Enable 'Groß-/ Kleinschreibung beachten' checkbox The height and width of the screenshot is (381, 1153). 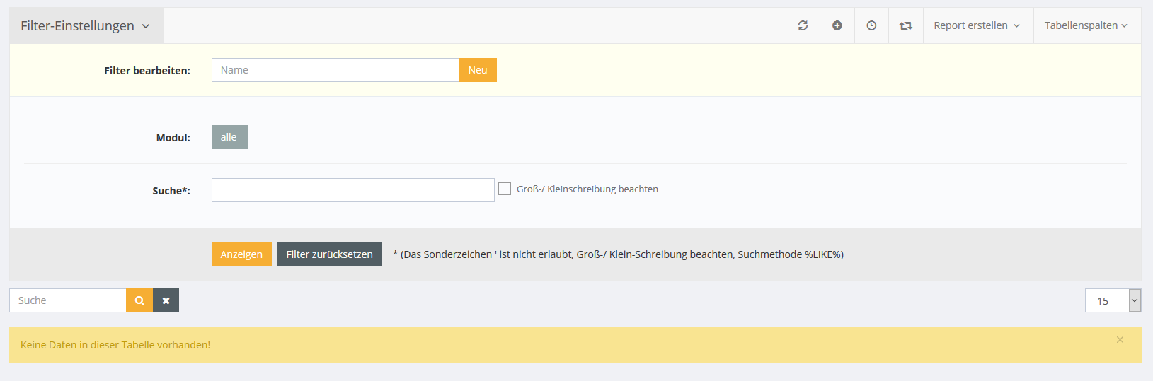click(x=505, y=189)
